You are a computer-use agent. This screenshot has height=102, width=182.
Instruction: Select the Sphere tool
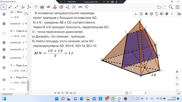61,7
